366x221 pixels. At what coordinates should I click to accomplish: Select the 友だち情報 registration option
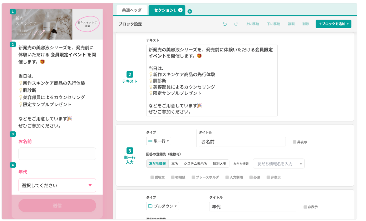click(157, 164)
